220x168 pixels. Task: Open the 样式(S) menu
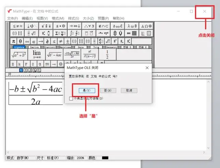coord(73,18)
